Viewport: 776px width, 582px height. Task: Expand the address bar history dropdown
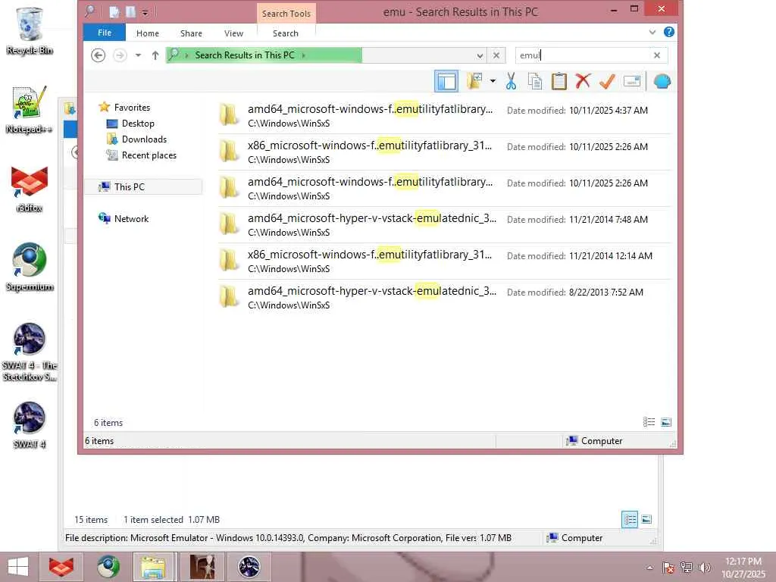(x=480, y=55)
